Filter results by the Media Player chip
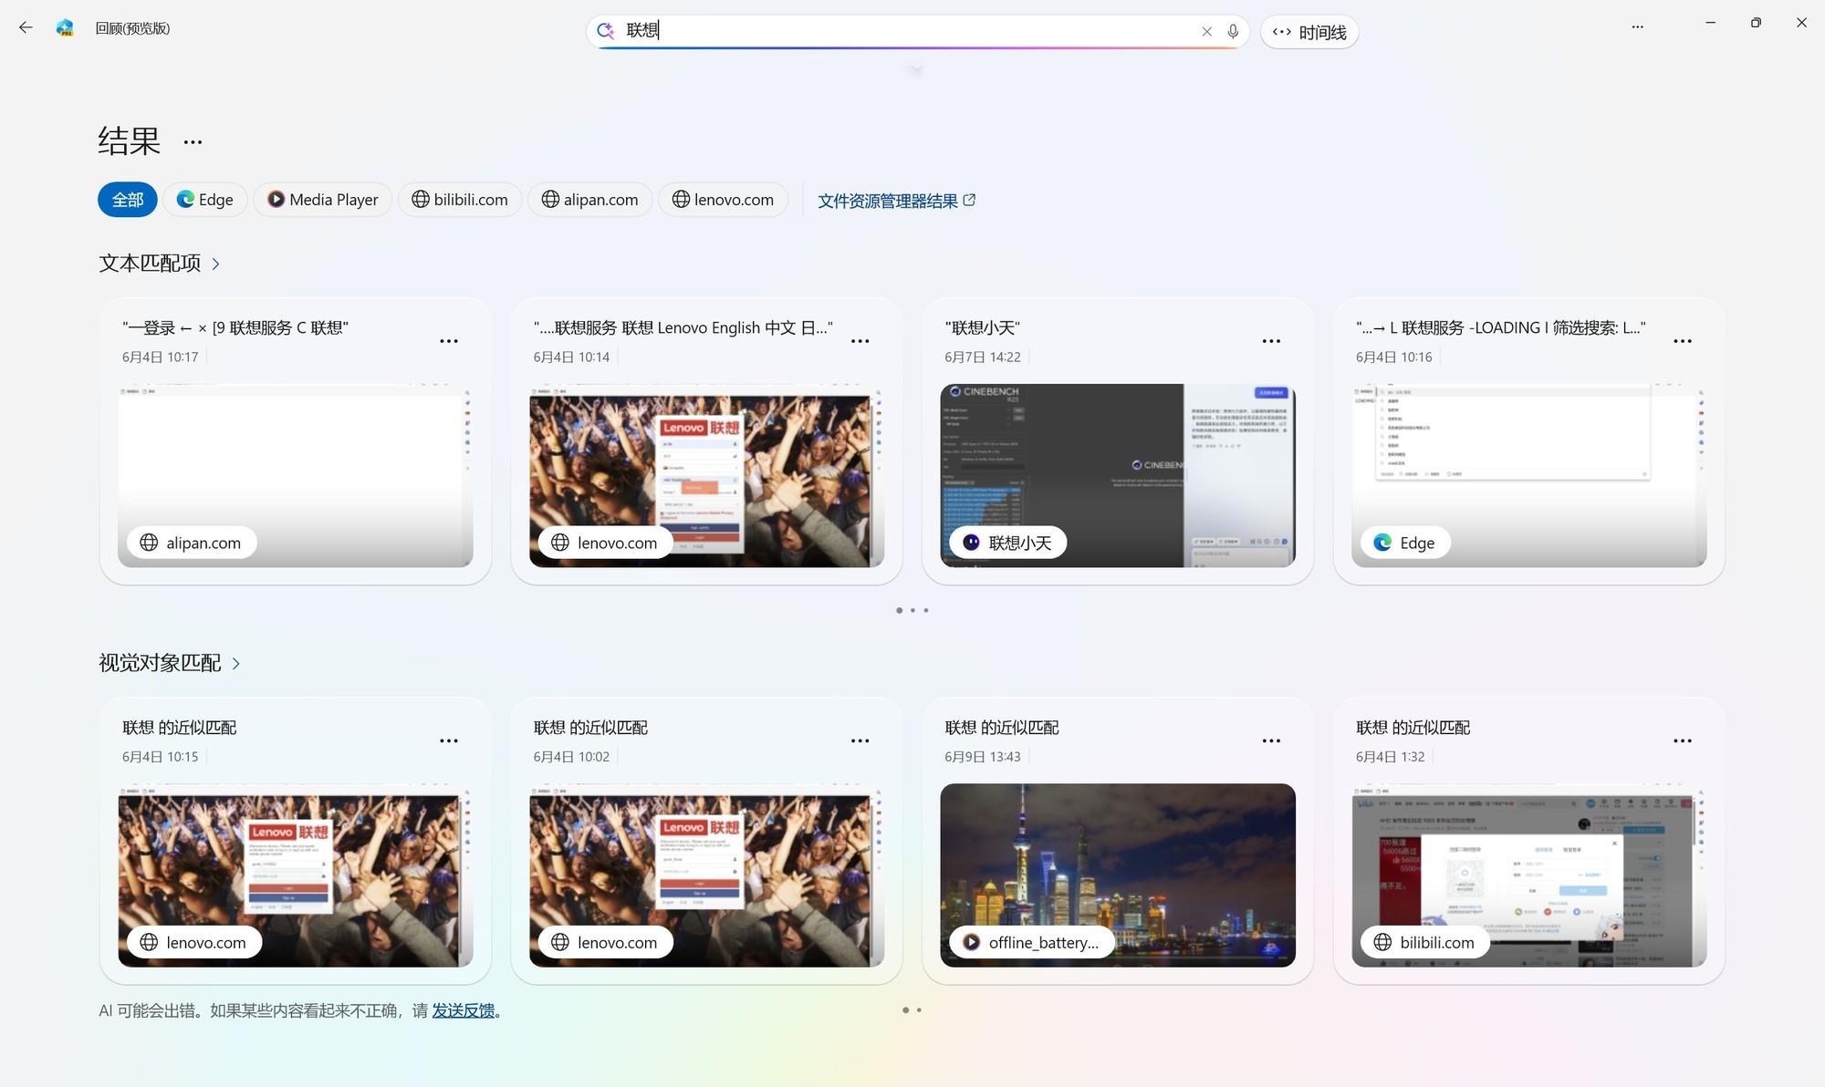The width and height of the screenshot is (1825, 1087). tap(323, 200)
